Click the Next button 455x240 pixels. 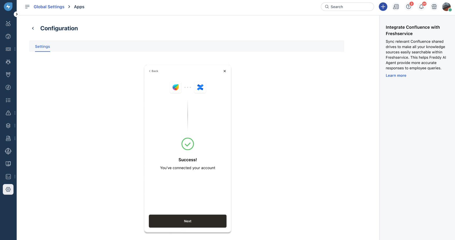(188, 221)
